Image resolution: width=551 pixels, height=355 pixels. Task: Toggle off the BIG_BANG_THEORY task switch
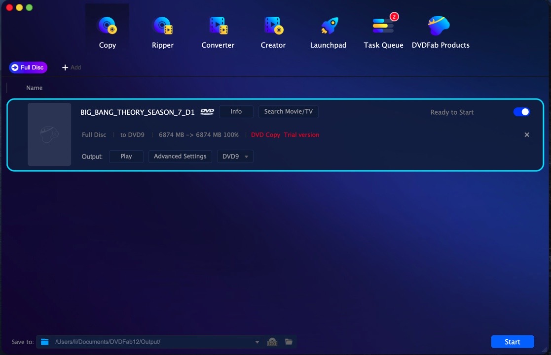click(521, 112)
